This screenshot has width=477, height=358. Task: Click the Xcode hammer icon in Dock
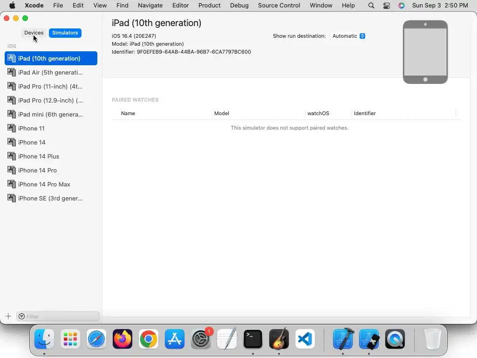[343, 339]
